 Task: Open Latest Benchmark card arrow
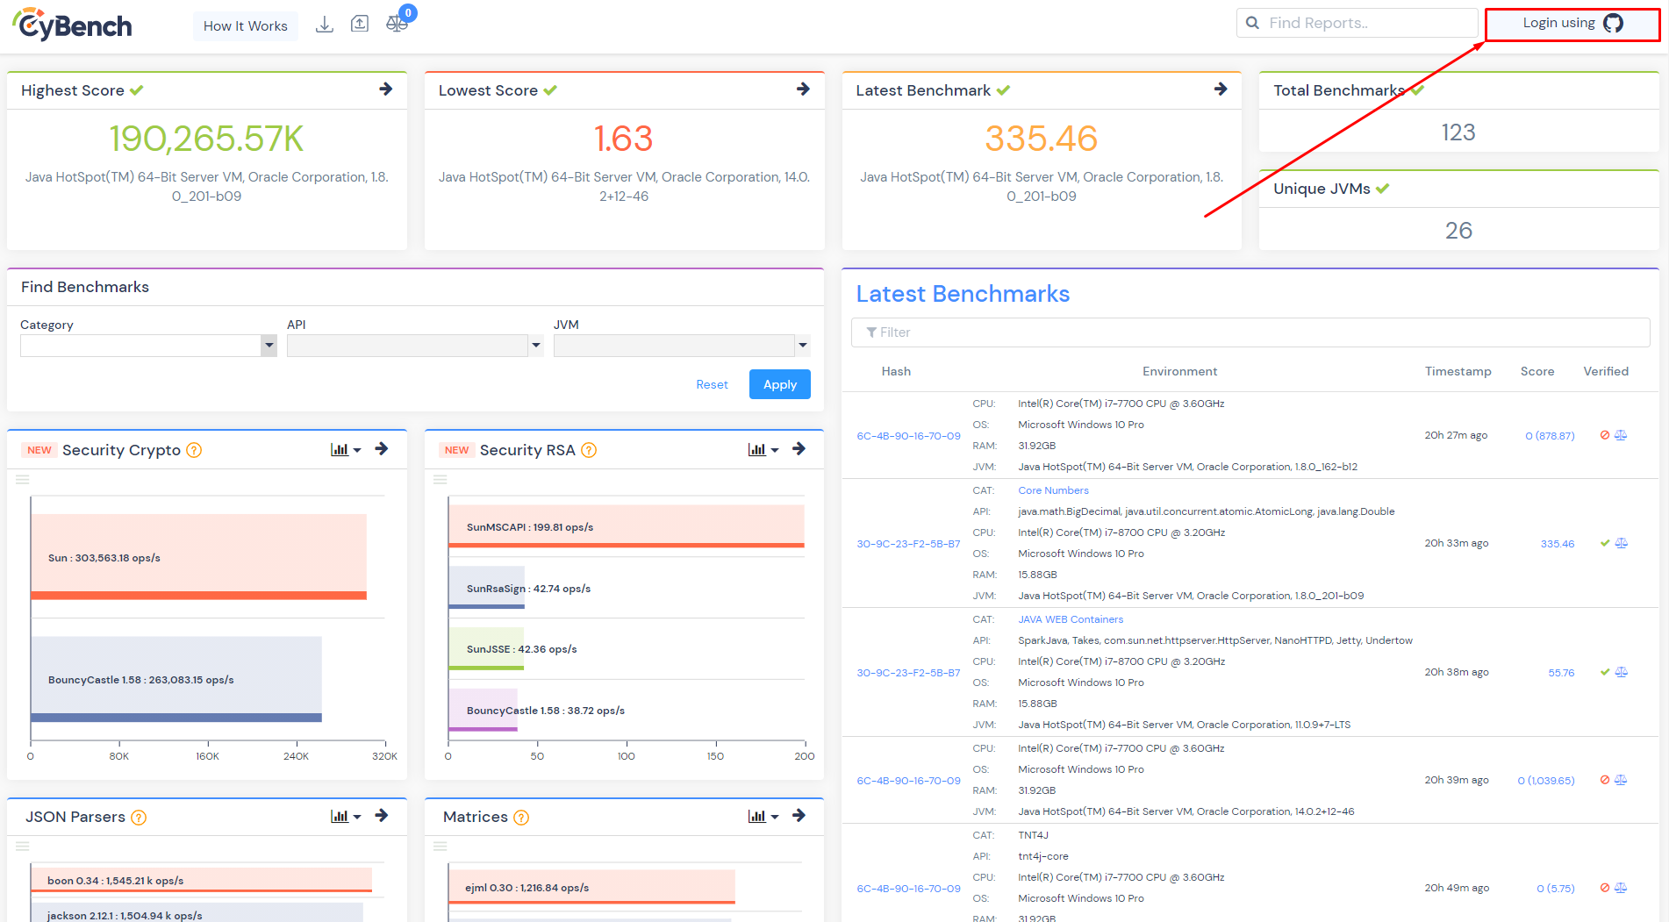pyautogui.click(x=1221, y=89)
